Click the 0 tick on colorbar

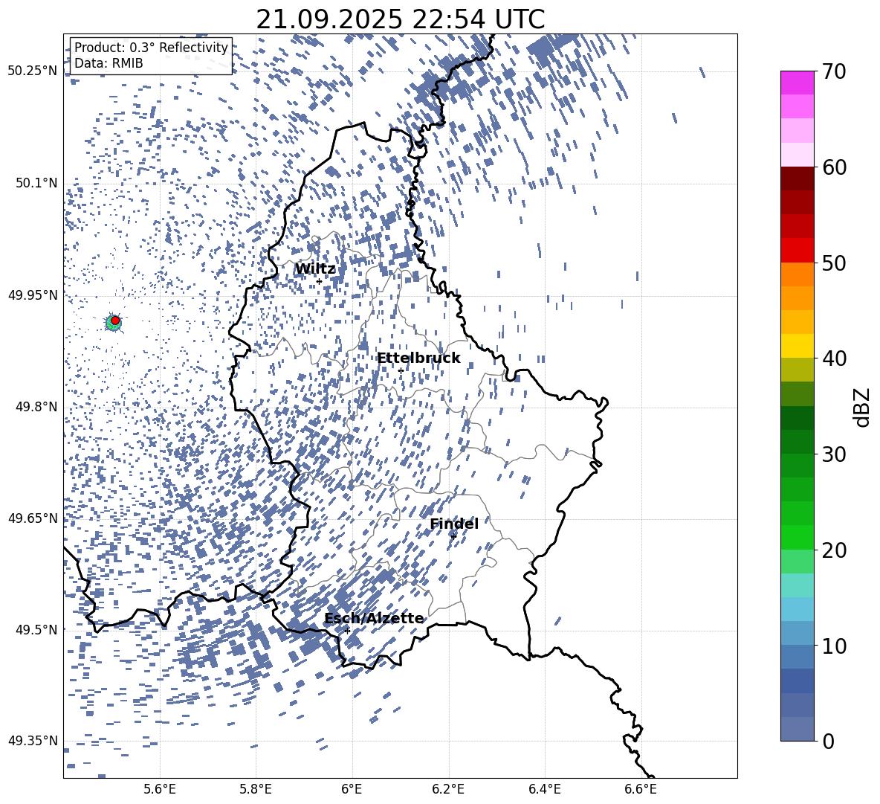point(828,741)
